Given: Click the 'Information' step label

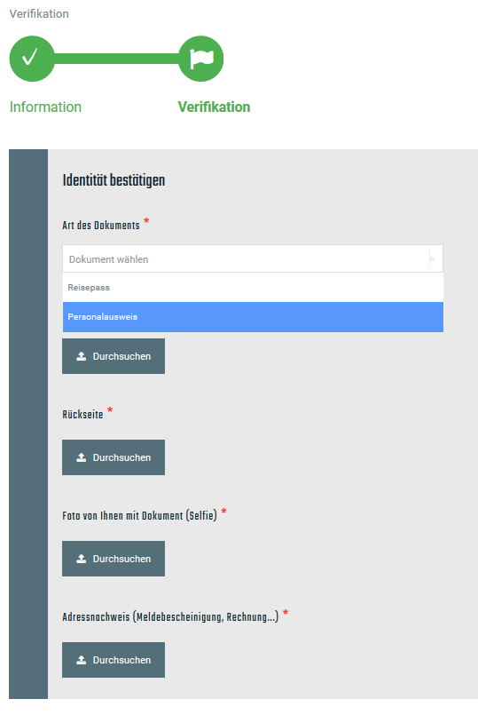Looking at the screenshot, I should [x=45, y=107].
